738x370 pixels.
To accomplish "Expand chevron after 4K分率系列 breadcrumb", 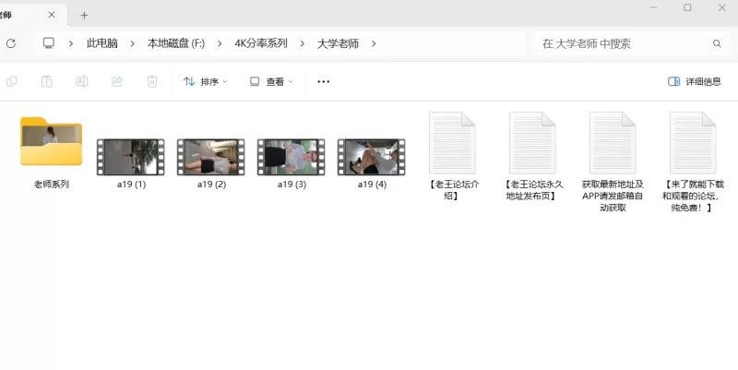I will (303, 43).
